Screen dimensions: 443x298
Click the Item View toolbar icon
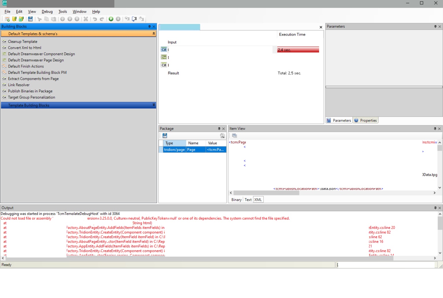pos(235,135)
